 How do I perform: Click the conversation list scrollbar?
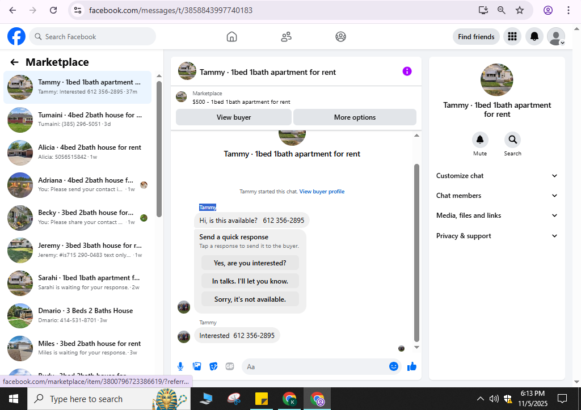159,149
